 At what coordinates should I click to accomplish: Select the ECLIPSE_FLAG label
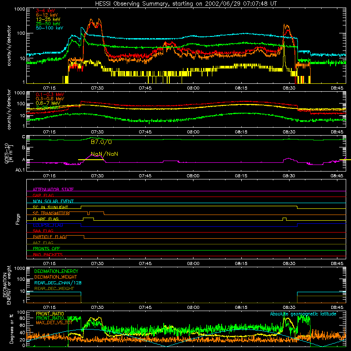pyautogui.click(x=48, y=225)
